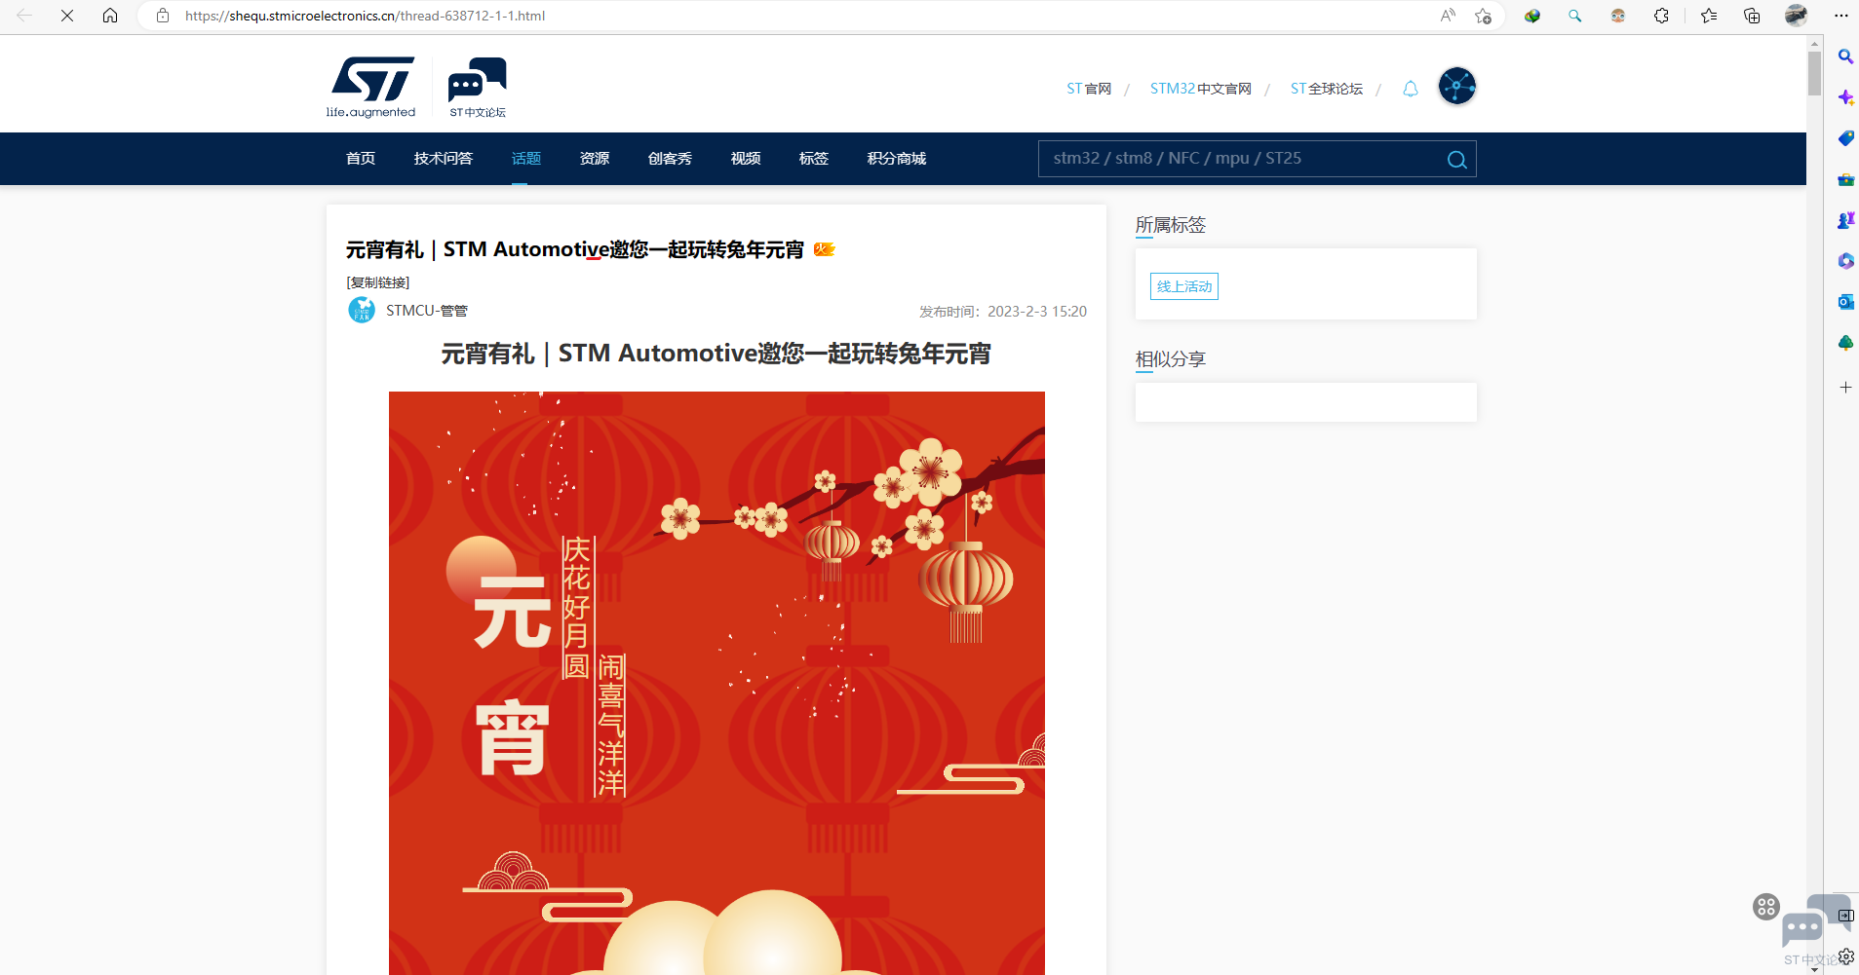1859x975 pixels.
Task: Visit the STM32中文官网 link
Action: point(1201,89)
